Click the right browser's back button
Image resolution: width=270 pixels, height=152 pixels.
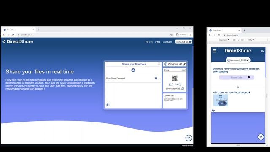click(x=210, y=35)
